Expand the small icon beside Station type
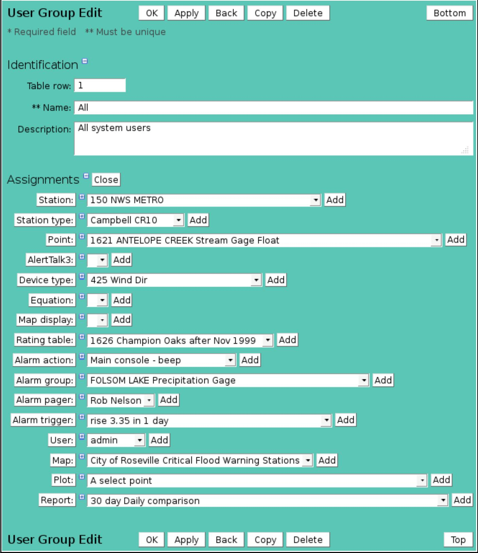The width and height of the screenshot is (478, 553). [82, 217]
